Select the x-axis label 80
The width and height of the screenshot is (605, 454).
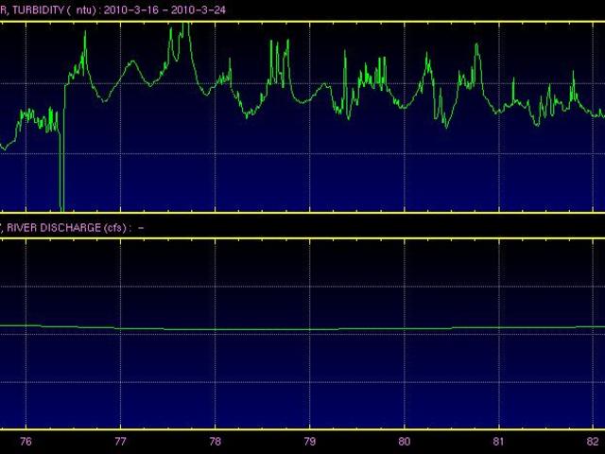[405, 442]
